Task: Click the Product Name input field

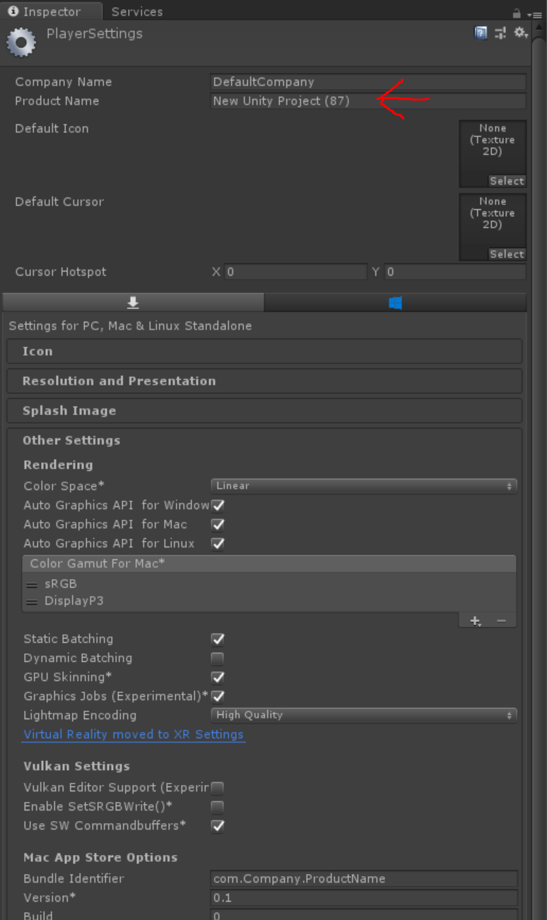Action: click(367, 101)
